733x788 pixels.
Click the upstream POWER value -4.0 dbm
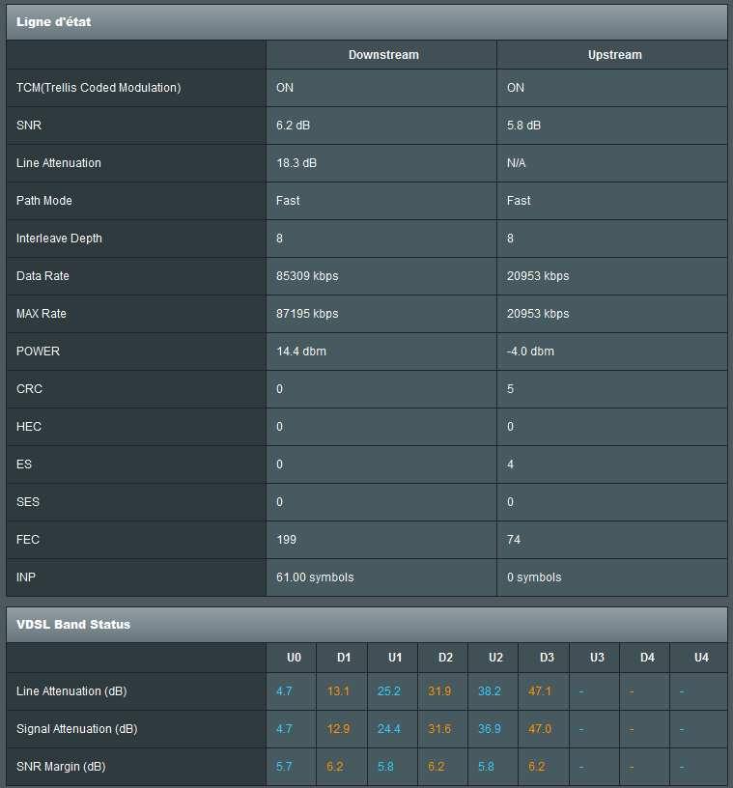click(x=530, y=352)
